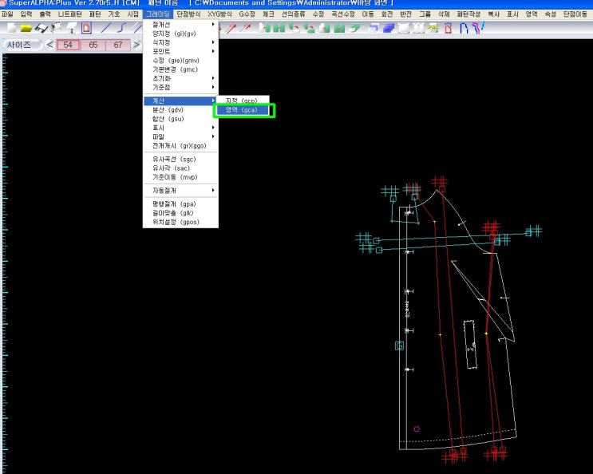Select the 영역 (gca) submenu item
593x474 pixels.
(x=242, y=110)
